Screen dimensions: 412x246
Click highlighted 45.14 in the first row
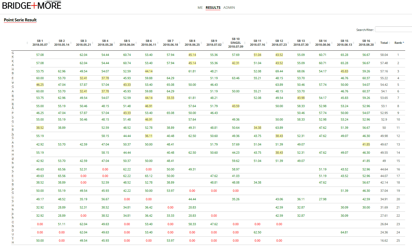192,55
